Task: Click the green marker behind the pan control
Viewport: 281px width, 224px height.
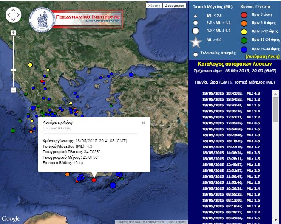Action: click(x=20, y=19)
